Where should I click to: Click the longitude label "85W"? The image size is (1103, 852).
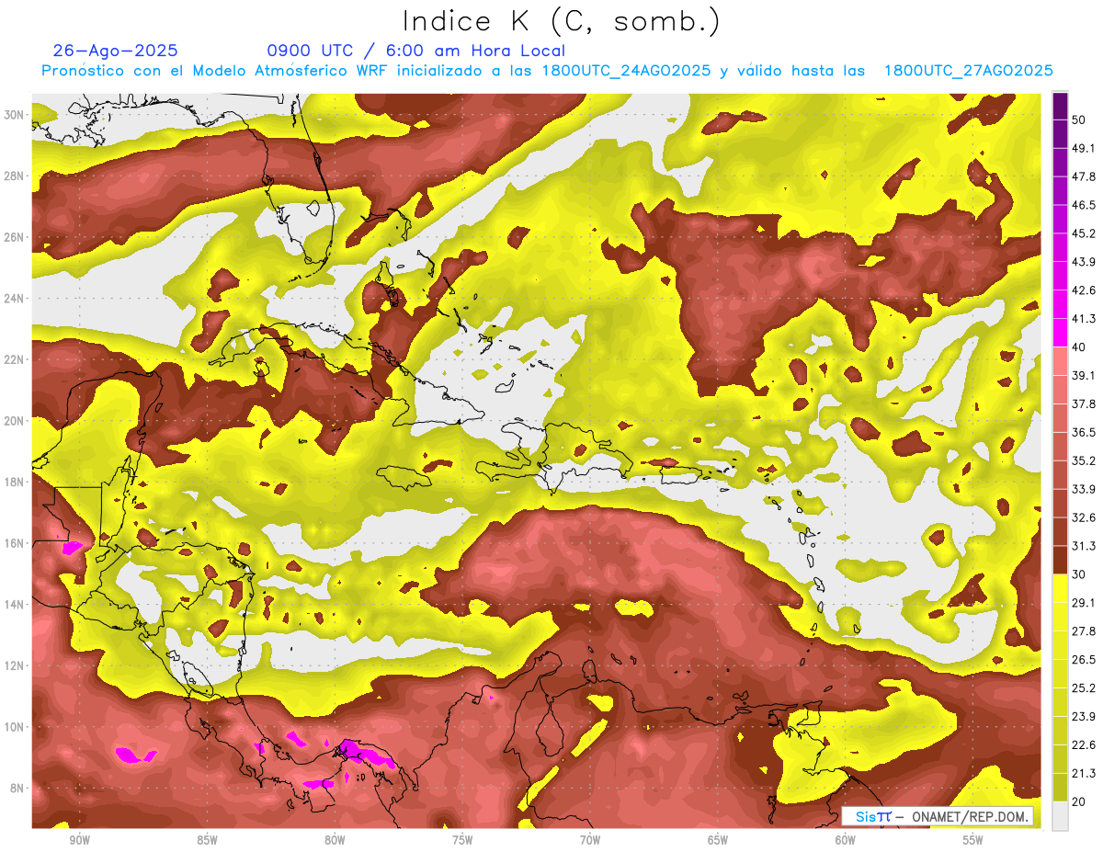(x=207, y=840)
